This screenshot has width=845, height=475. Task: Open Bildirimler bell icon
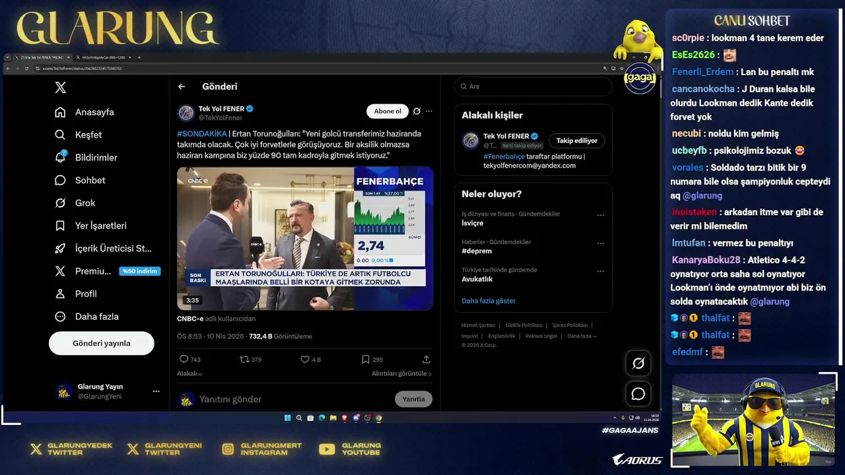pos(60,157)
